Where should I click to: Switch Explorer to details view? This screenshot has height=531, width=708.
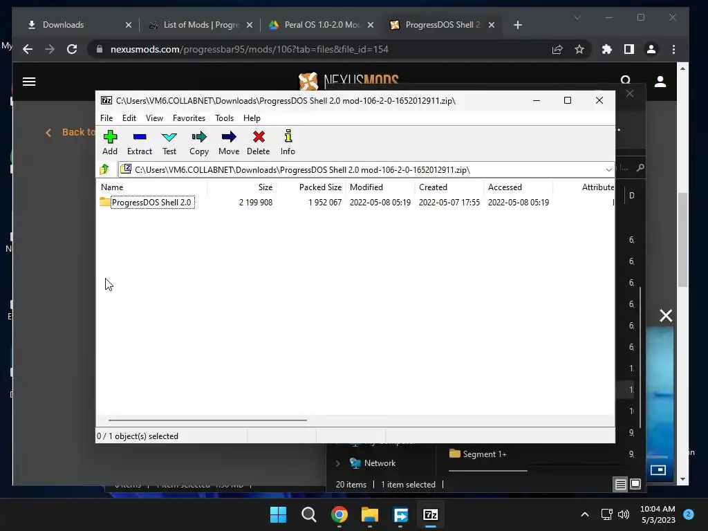620,485
